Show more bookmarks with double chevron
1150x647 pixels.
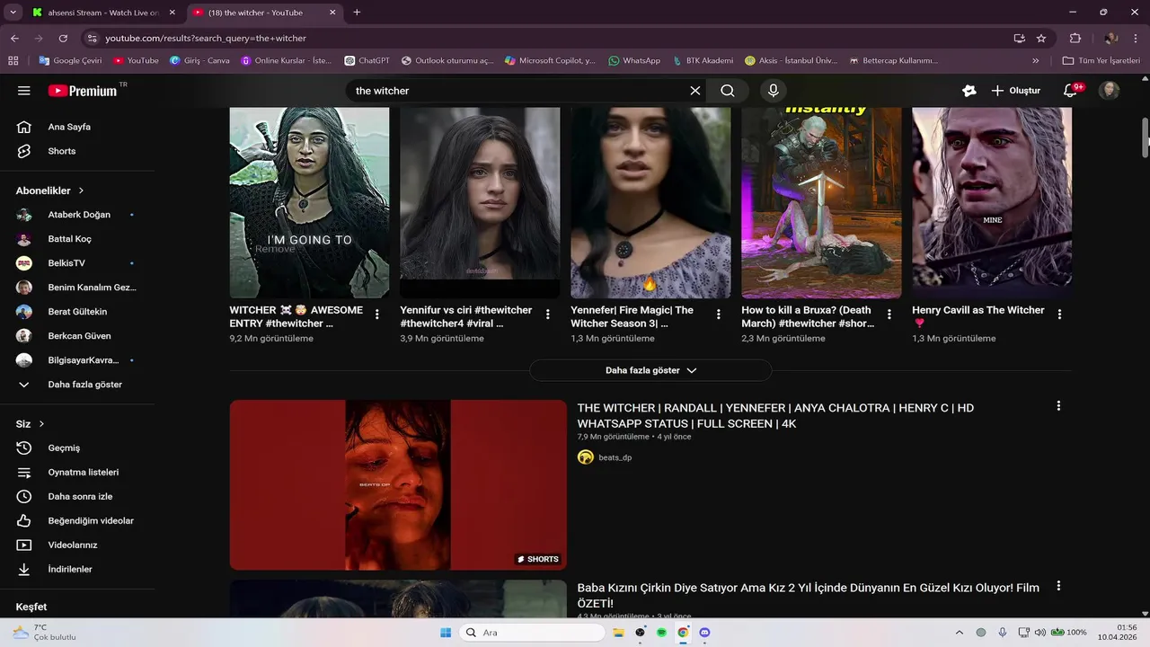[x=1036, y=61]
